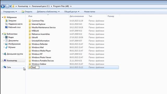Sort by the Размер column header
Screen dimensions: 167x94
[x=111, y=16]
